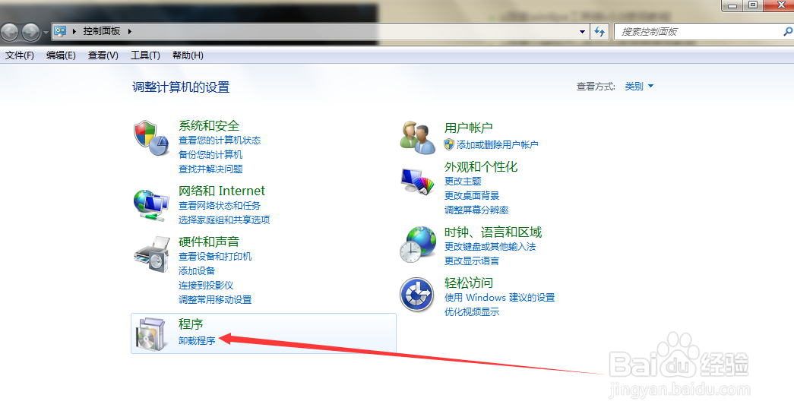Click 更改显示语言 link

pos(472,261)
